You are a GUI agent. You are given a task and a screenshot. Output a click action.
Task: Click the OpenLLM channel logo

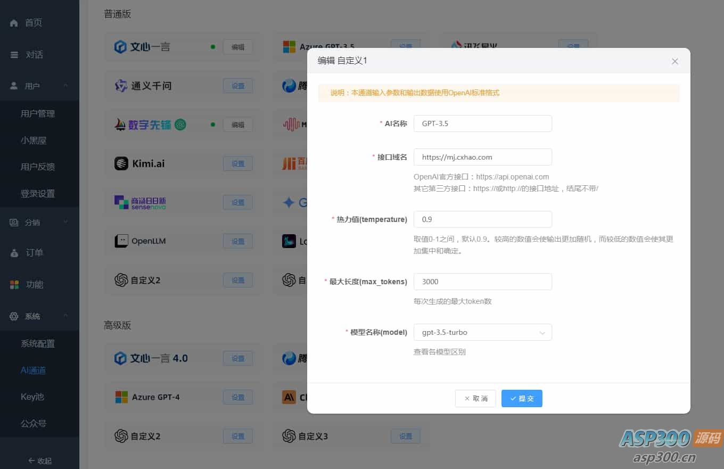121,241
